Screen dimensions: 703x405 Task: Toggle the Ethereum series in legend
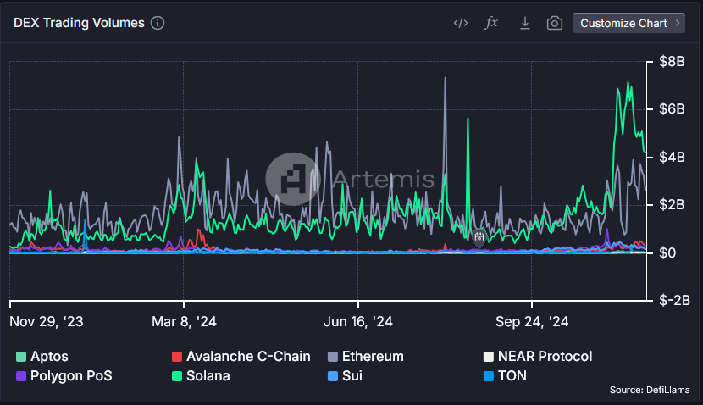tap(365, 357)
